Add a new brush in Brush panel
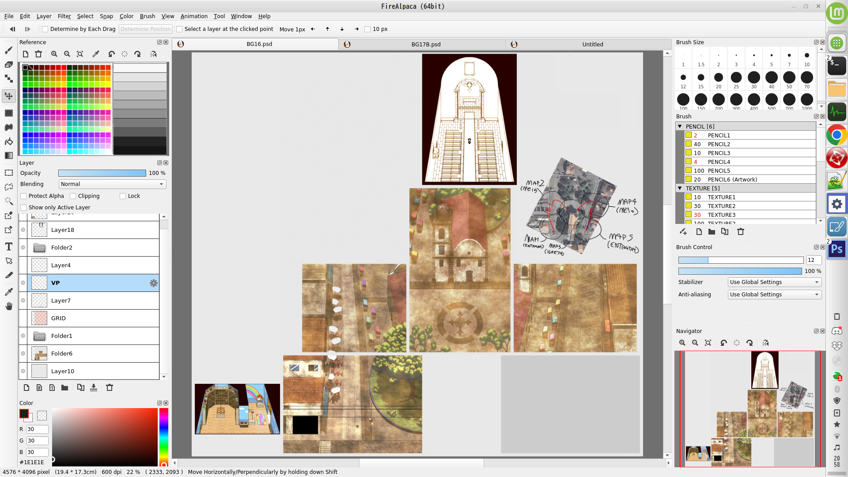Screen dimensions: 848x477 [699, 231]
